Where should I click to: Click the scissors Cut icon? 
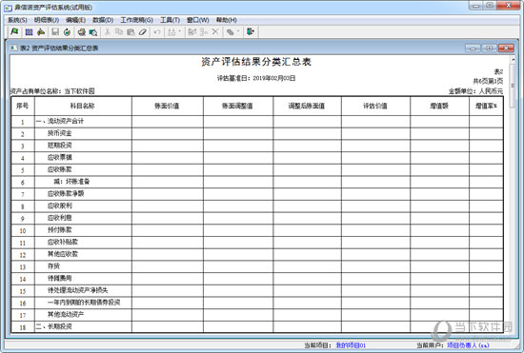click(108, 32)
